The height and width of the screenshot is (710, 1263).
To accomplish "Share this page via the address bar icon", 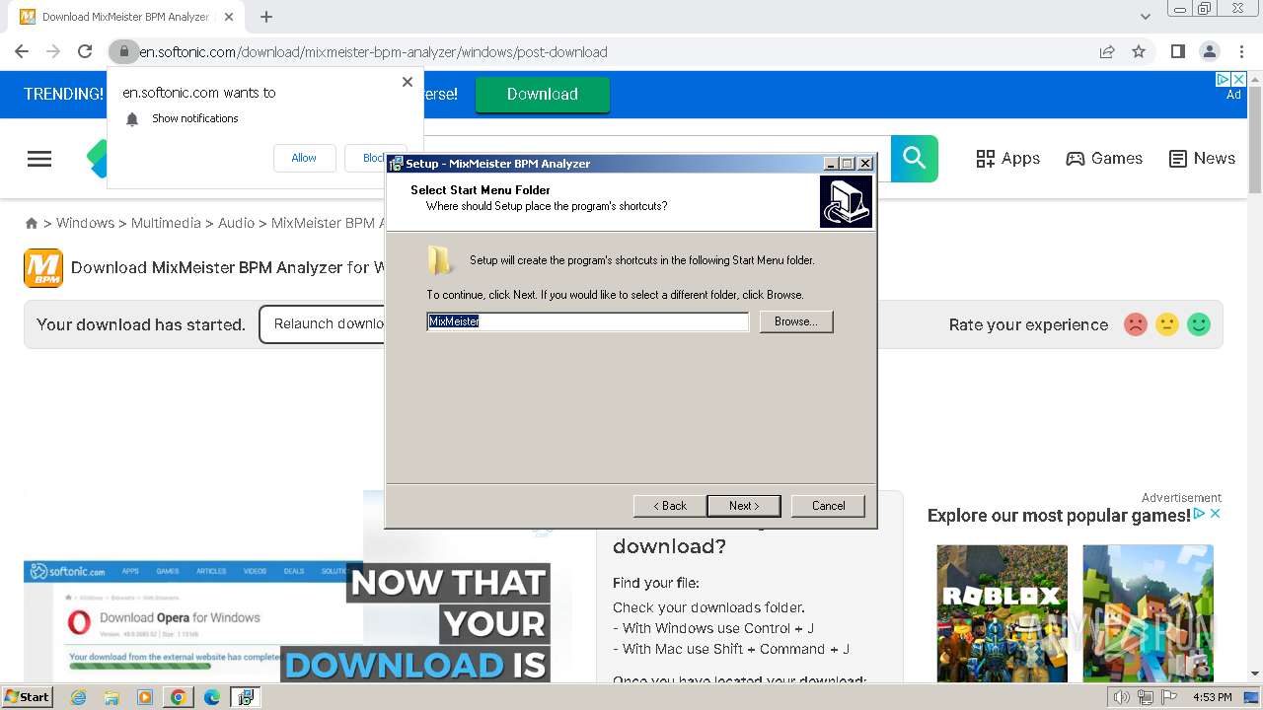I will pos(1107,51).
